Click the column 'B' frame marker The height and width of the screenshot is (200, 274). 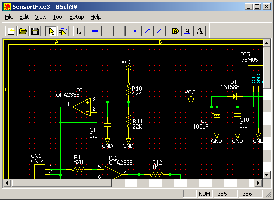click(x=160, y=42)
